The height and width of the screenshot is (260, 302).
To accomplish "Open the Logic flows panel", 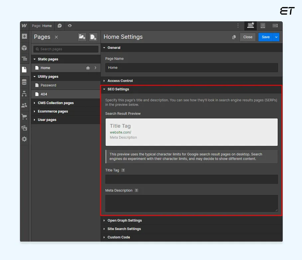I will (x=24, y=94).
